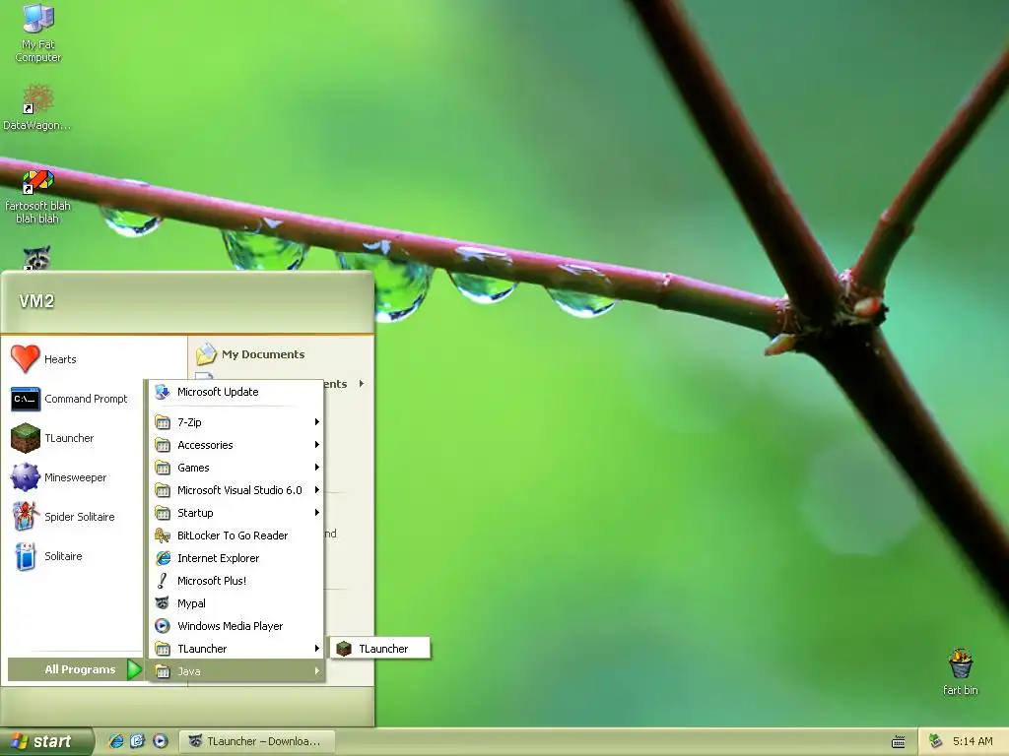
Task: Click the 5:14 AM clock
Action: (x=973, y=741)
